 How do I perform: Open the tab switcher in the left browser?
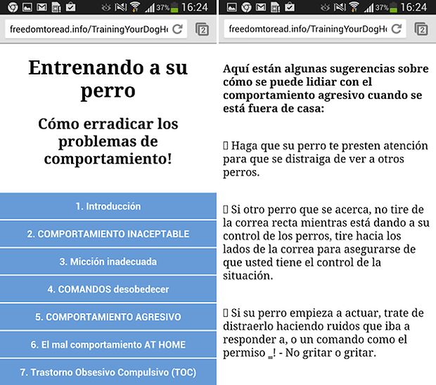pyautogui.click(x=202, y=30)
